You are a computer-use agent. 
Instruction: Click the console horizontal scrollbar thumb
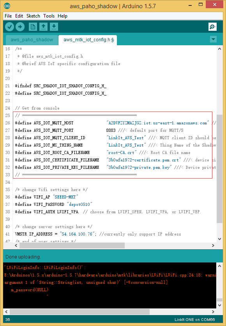80,312
